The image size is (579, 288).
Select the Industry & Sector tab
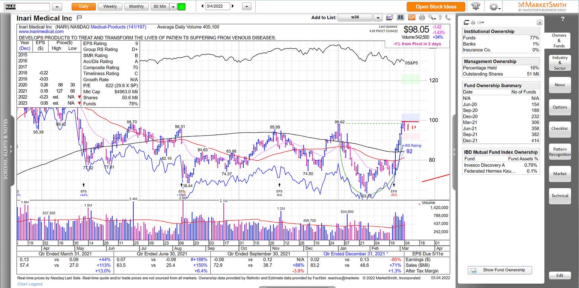[x=560, y=63]
